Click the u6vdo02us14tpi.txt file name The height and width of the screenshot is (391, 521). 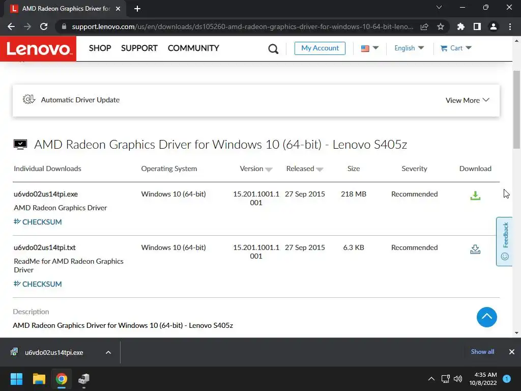(x=45, y=248)
